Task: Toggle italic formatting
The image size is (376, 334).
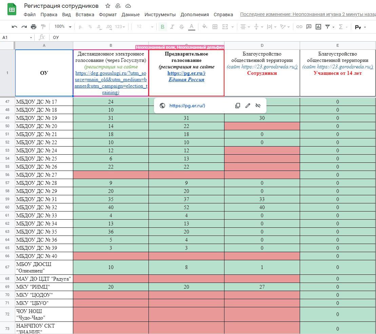Action: click(172, 27)
